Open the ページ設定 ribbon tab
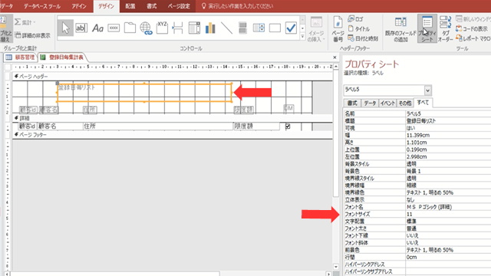Viewport: 491px width, 276px height. tap(179, 6)
